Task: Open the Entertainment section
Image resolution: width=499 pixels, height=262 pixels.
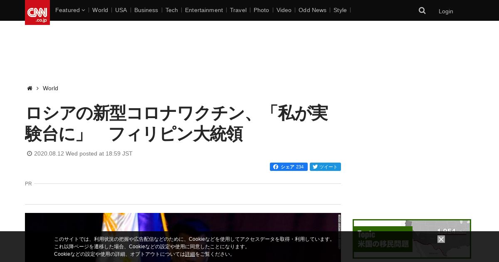Action: 204,10
